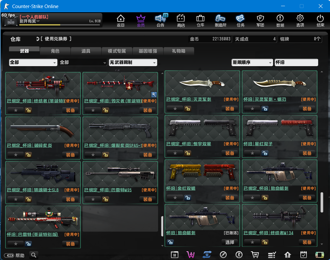Image resolution: width=330 pixels, height=260 pixels.
Task: Go back via the 返回 home icon
Action: tap(121, 20)
